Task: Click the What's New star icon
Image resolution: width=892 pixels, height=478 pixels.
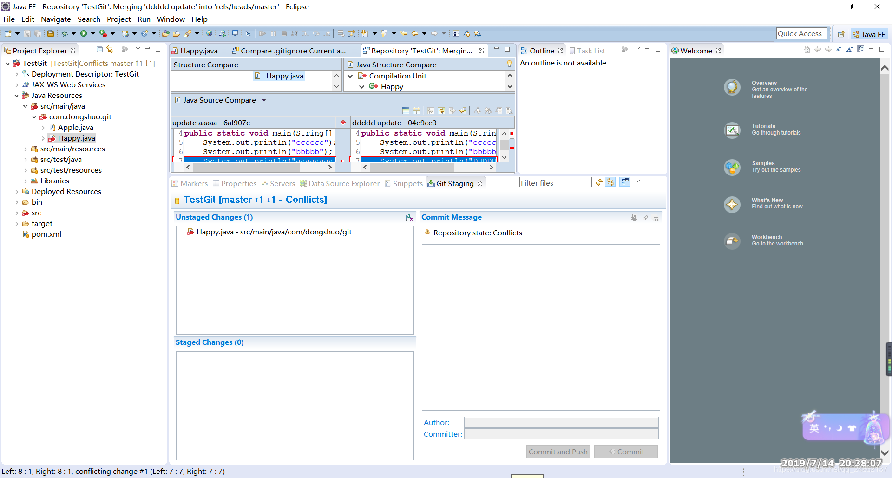Action: point(732,204)
